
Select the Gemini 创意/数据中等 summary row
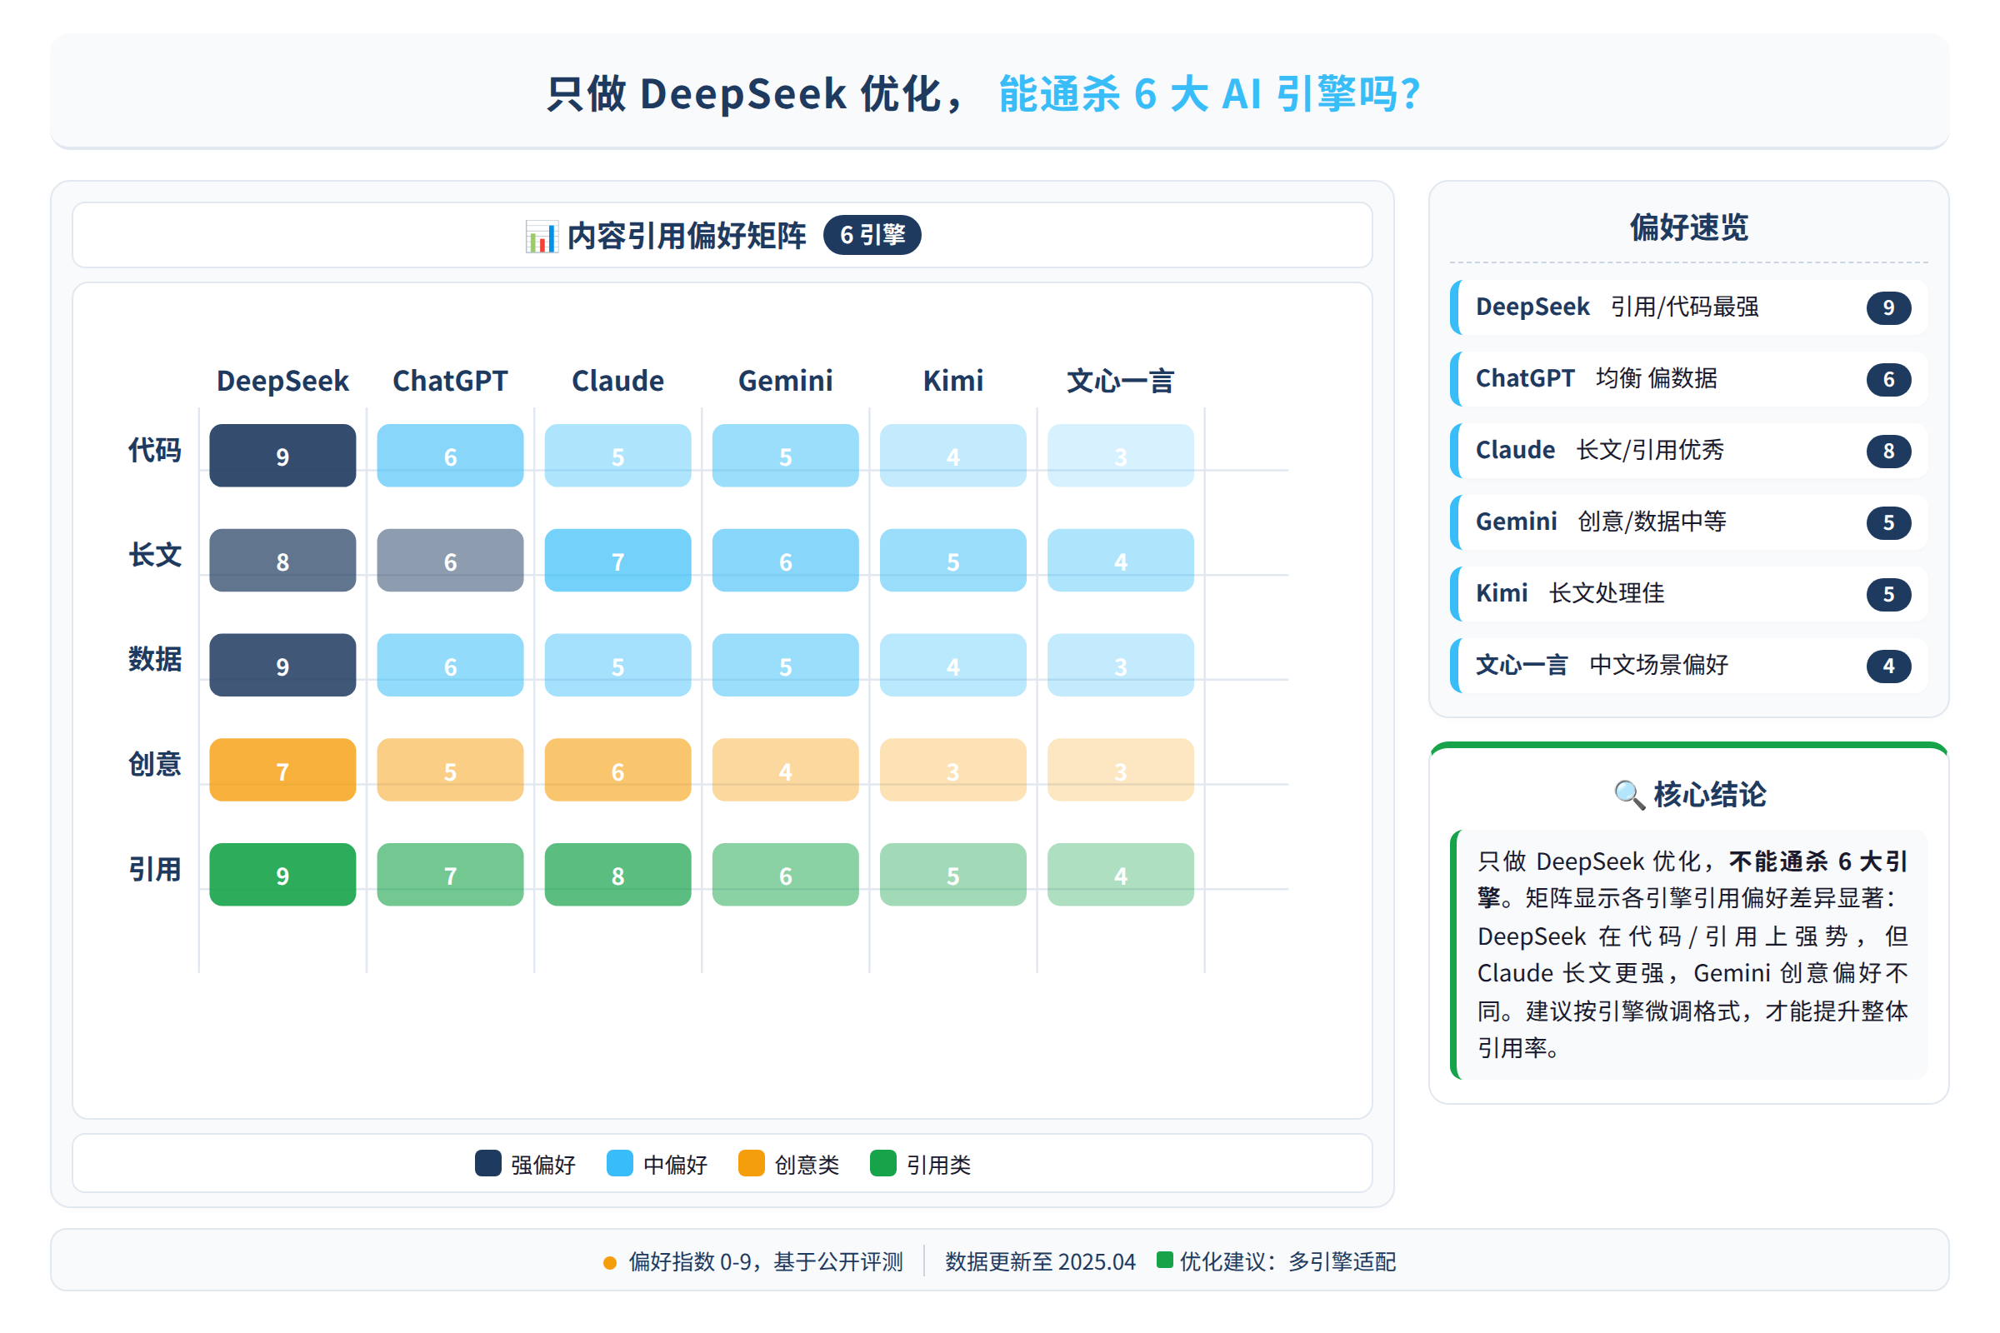pos(1688,522)
